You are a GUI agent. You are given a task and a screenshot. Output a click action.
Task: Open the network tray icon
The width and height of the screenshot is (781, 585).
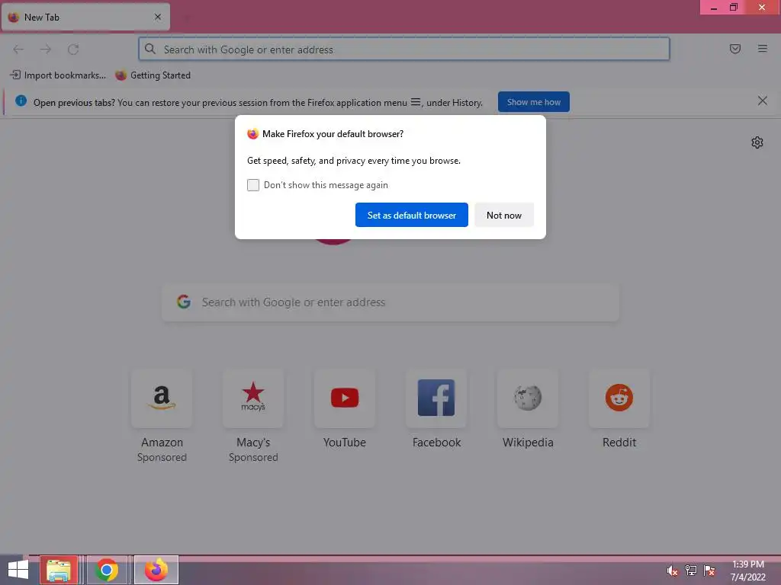(x=691, y=571)
